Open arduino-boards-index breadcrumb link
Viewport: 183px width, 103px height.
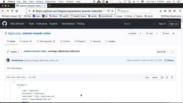tap(35, 51)
